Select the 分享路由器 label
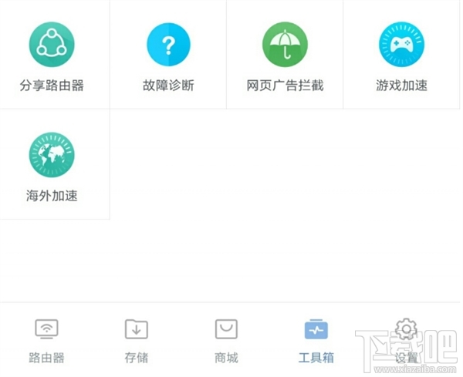This screenshot has width=463, height=377. click(52, 86)
